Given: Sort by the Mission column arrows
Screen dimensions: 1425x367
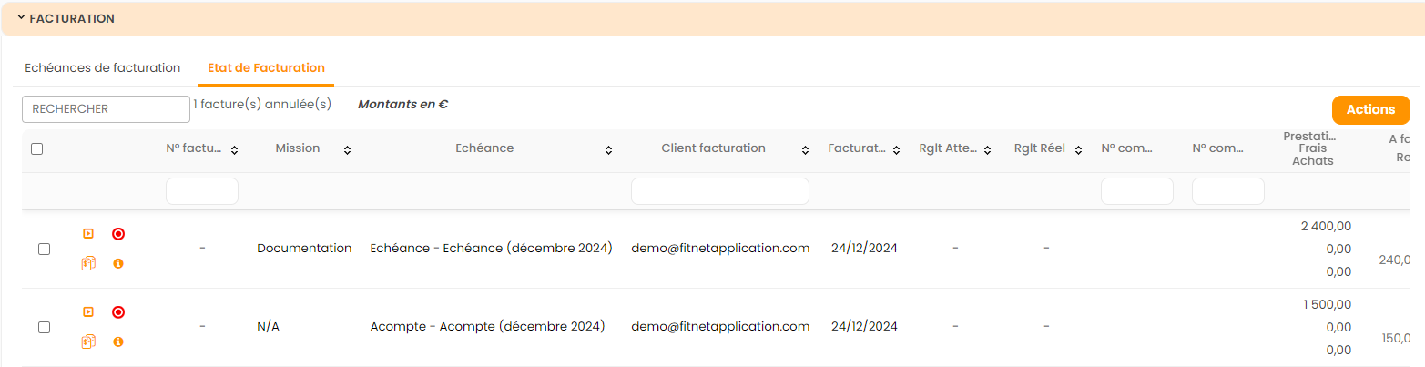Looking at the screenshot, I should (347, 149).
